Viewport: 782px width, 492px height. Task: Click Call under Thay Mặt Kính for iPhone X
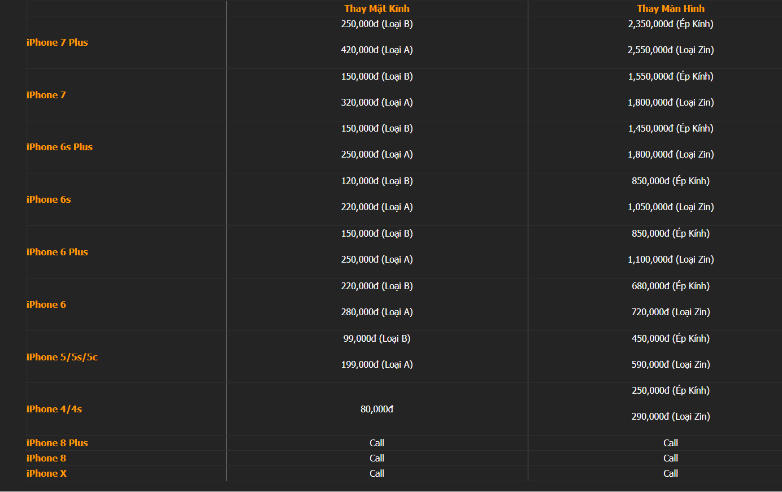coord(377,473)
